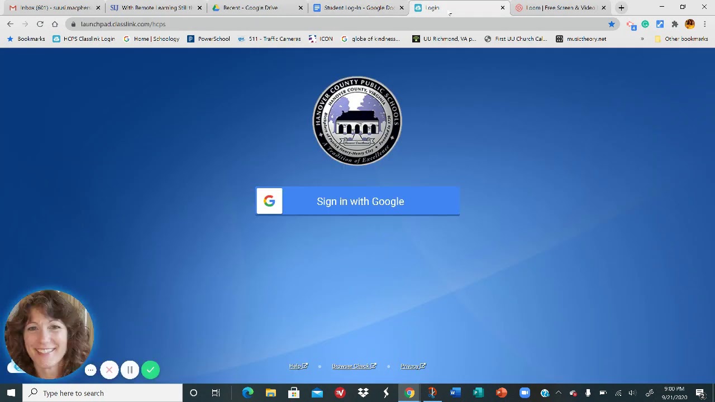715x402 pixels.
Task: Open Microsoft Store from the taskbar
Action: 294,393
